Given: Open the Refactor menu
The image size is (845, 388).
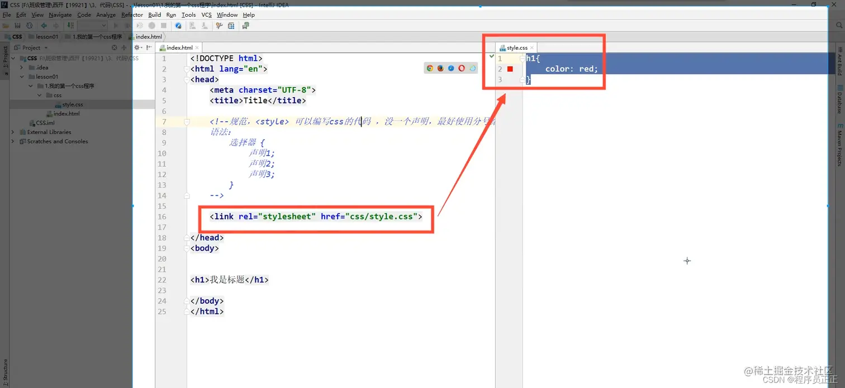Looking at the screenshot, I should [132, 15].
